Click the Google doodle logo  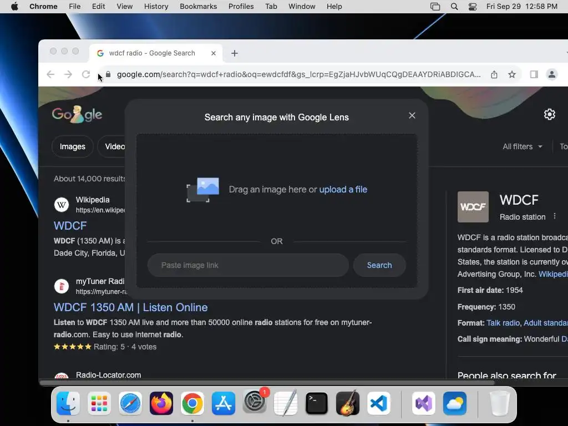coord(77,114)
